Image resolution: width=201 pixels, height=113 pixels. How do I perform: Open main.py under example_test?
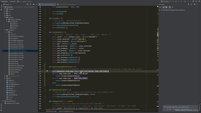point(14,28)
